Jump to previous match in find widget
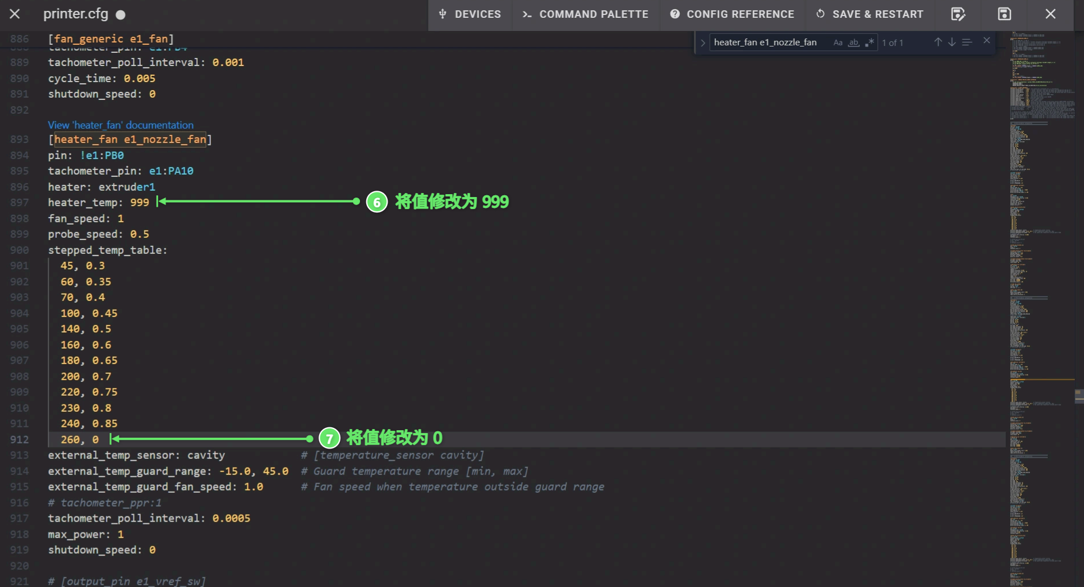This screenshot has height=587, width=1084. 938,43
